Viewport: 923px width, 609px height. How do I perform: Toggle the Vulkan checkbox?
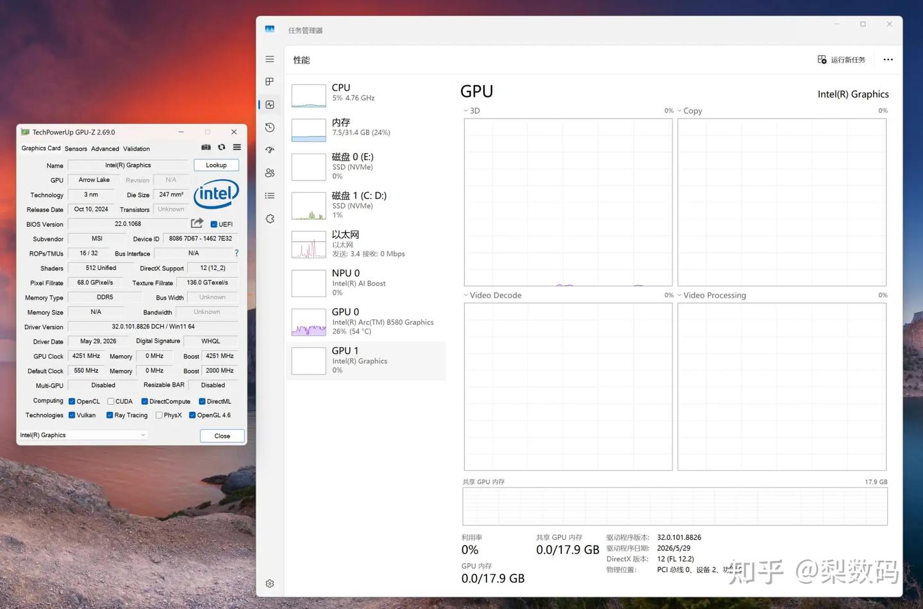[72, 415]
